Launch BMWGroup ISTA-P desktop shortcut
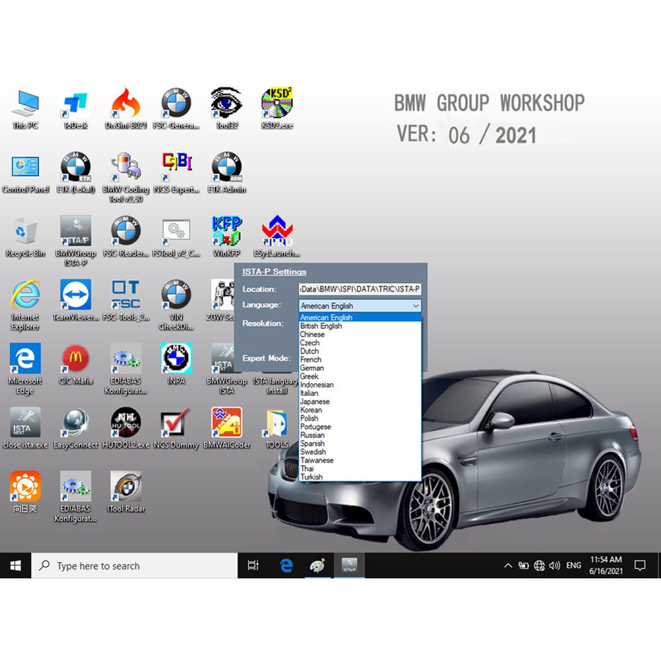Viewport: 661px width, 661px height. tap(75, 241)
